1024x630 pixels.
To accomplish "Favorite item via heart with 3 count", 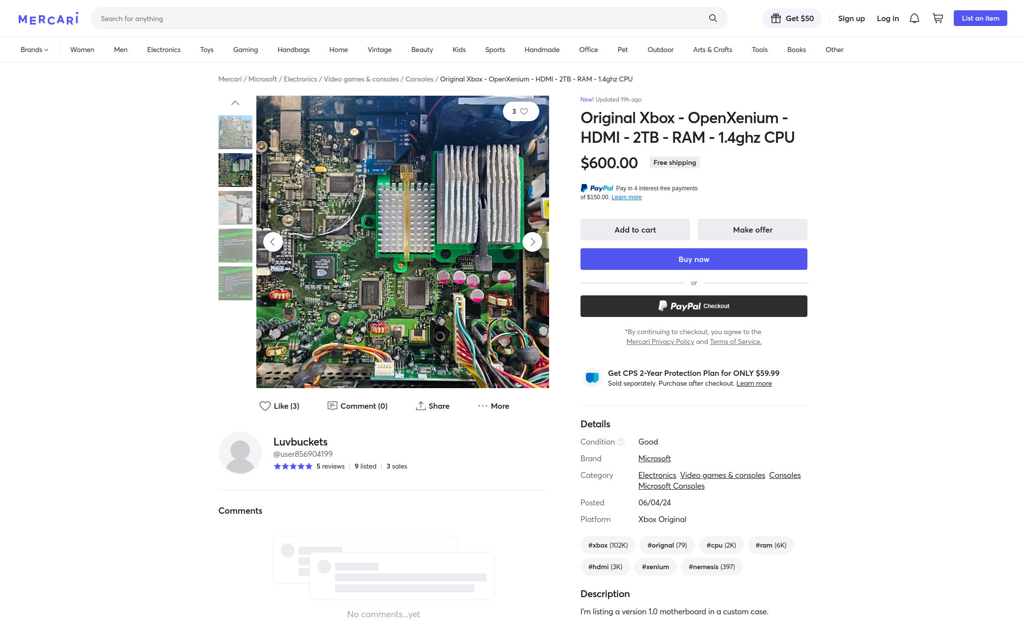I will point(521,111).
